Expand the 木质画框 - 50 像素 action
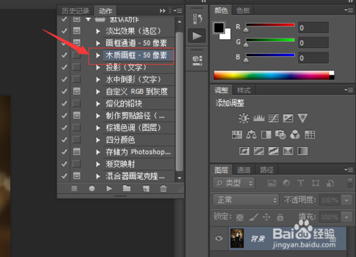This screenshot has height=257, width=356. [x=98, y=55]
